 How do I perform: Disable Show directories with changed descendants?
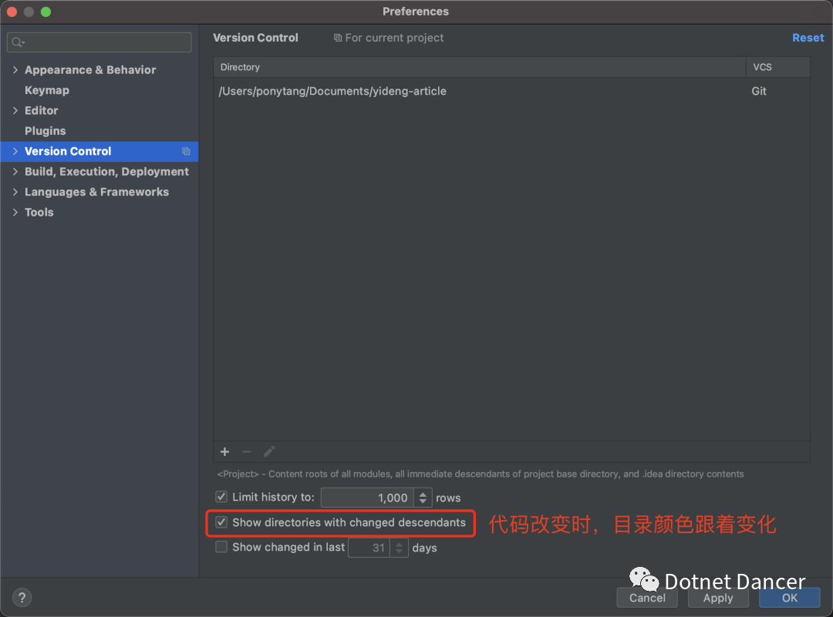point(221,522)
